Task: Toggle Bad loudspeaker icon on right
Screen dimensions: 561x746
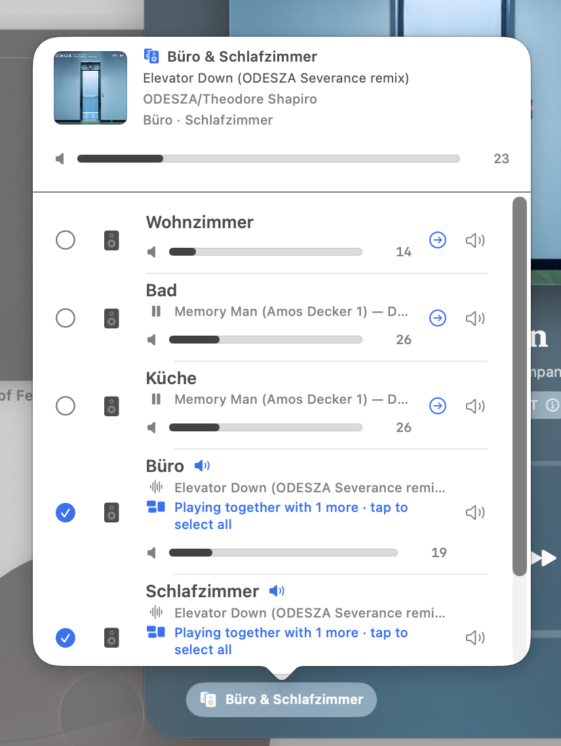Action: coord(475,318)
